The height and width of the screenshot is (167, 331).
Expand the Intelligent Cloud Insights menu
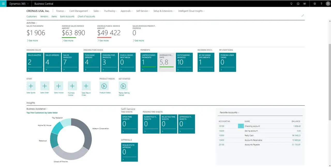pyautogui.click(x=192, y=11)
